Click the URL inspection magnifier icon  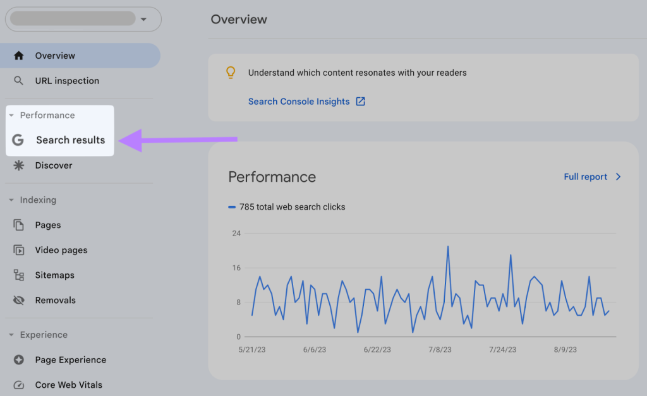(20, 81)
